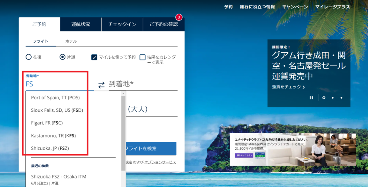Select the second carousel slide dot
Image resolution: width=368 pixels, height=187 pixels.
[x=333, y=98]
